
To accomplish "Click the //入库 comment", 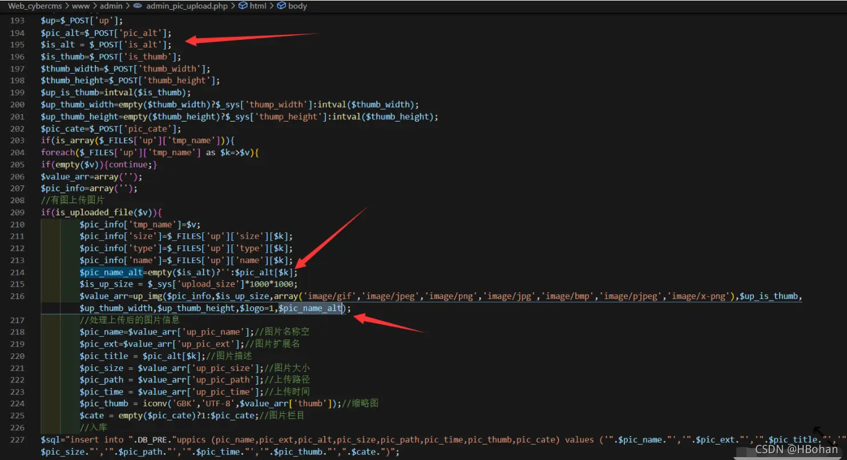I will [x=92, y=428].
